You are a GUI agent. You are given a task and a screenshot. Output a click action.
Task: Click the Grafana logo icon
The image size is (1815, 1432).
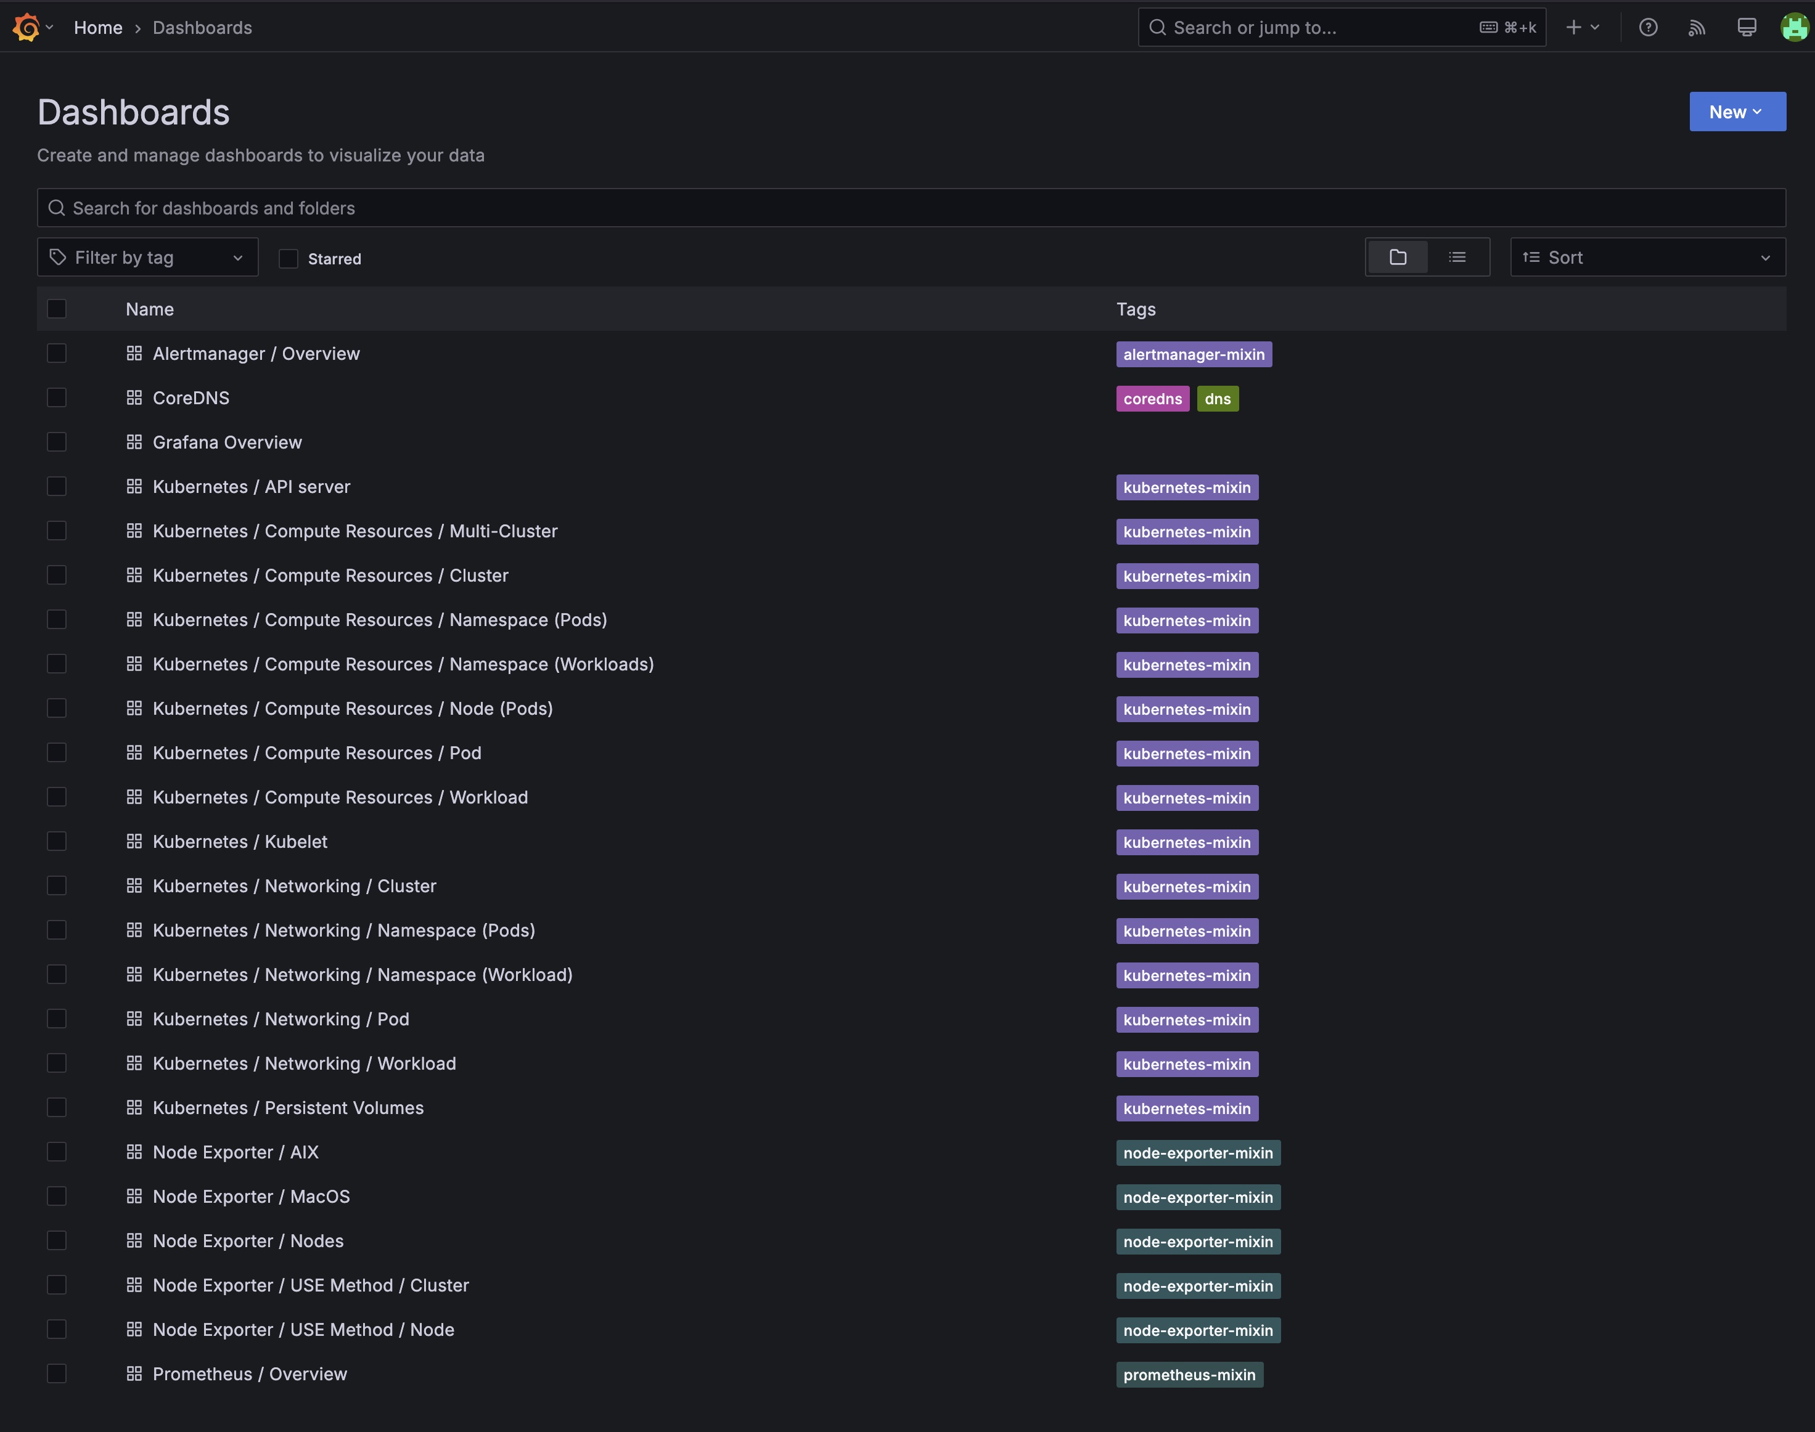25,27
